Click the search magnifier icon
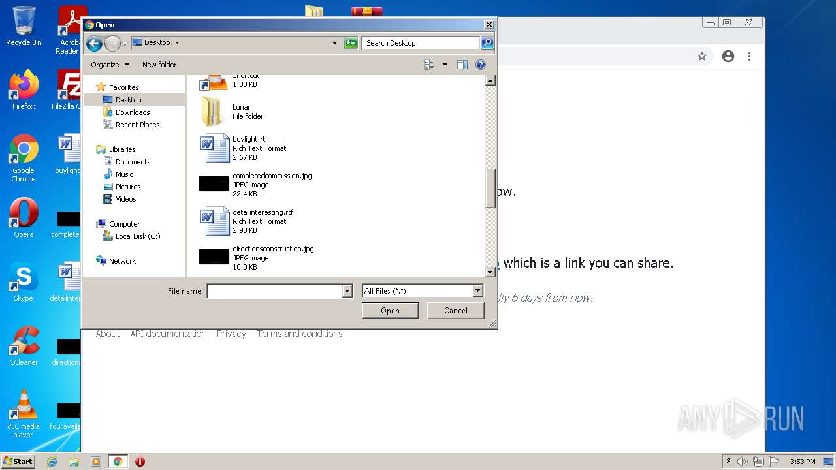Screen dimensions: 836x470 coord(487,43)
